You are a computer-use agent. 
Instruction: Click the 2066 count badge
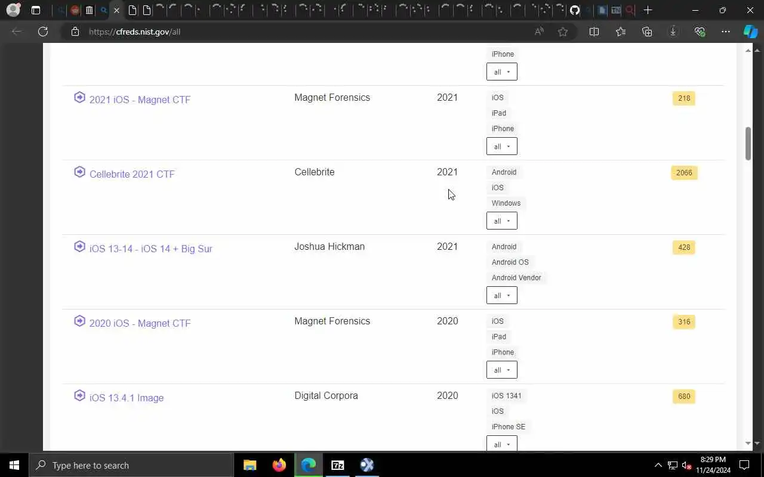coord(684,173)
